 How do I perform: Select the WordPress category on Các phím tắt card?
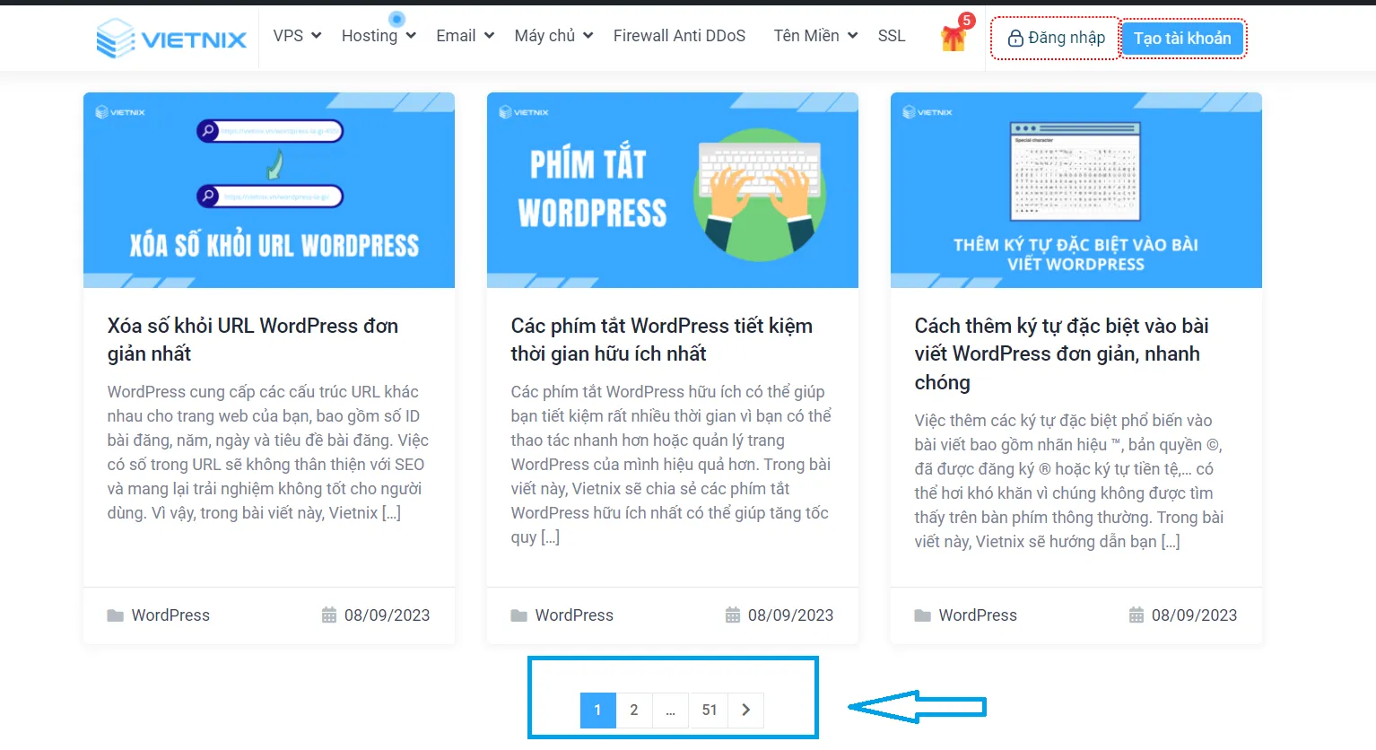tap(574, 615)
